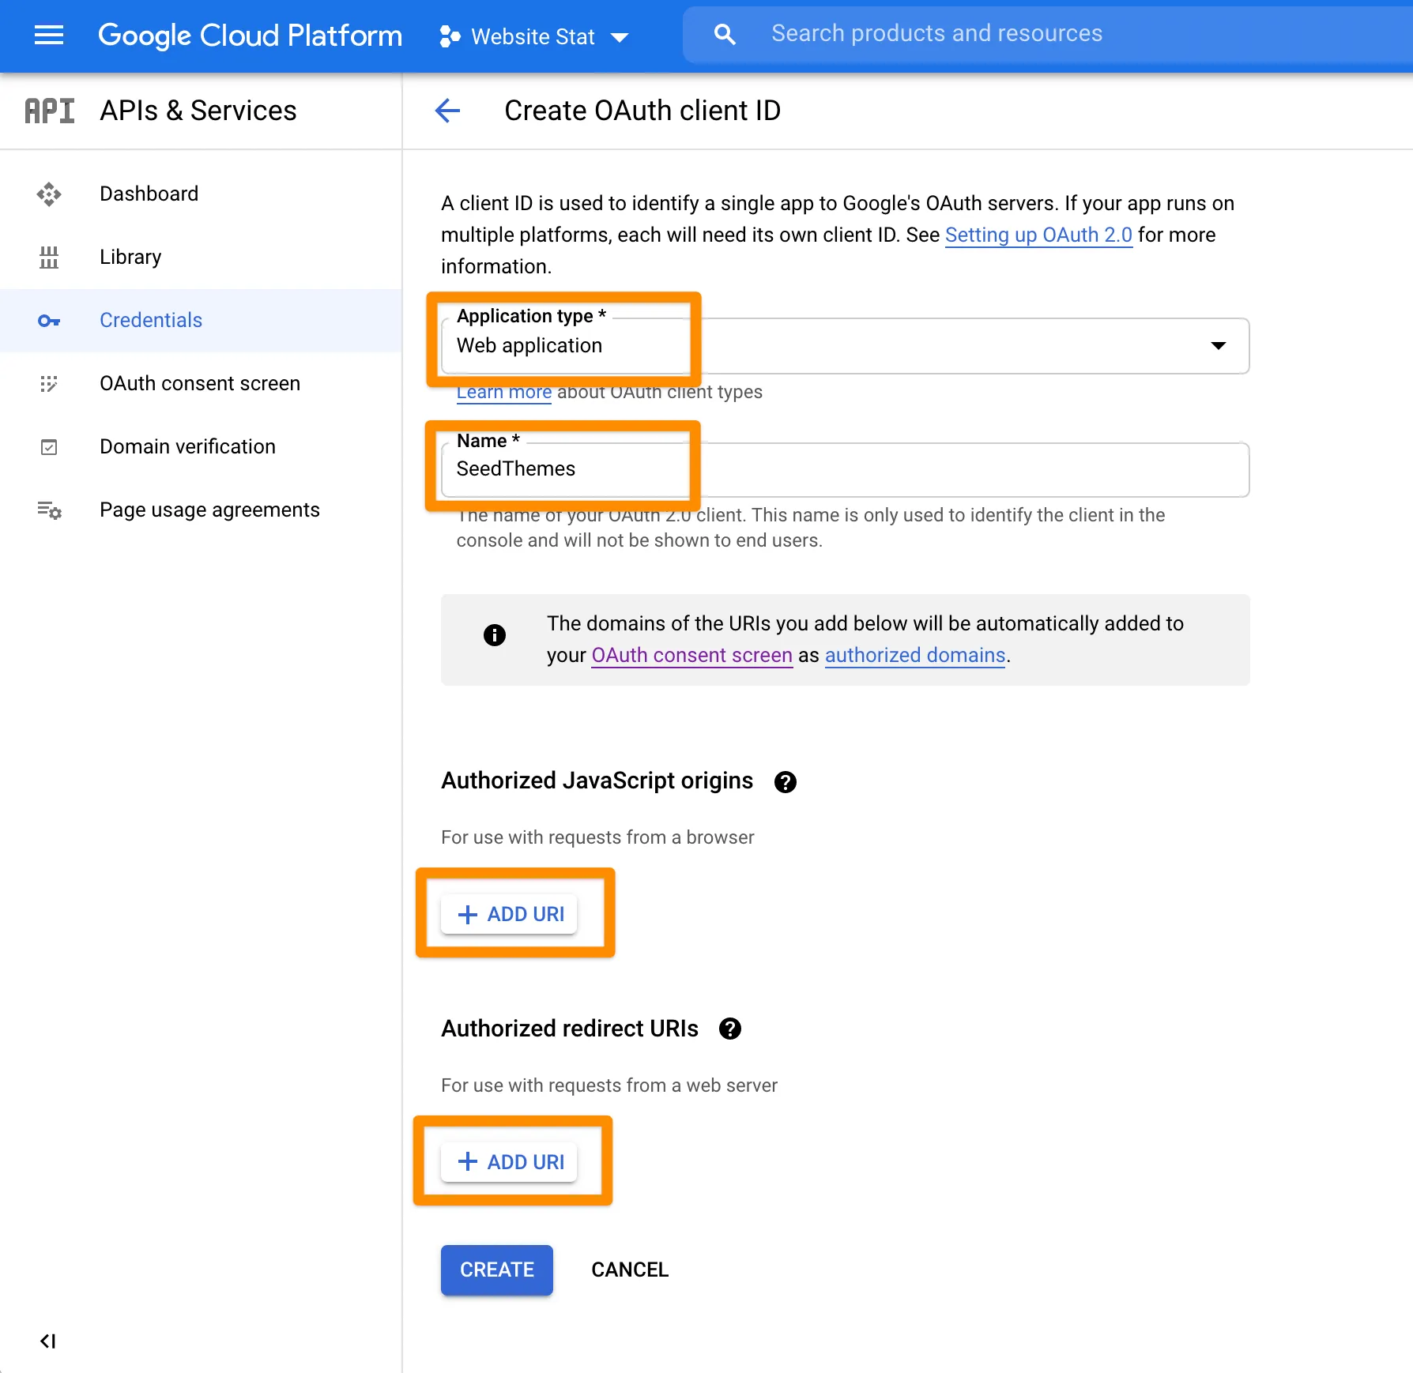
Task: Click the back arrow beside Create OAuth client ID
Action: pyautogui.click(x=447, y=111)
